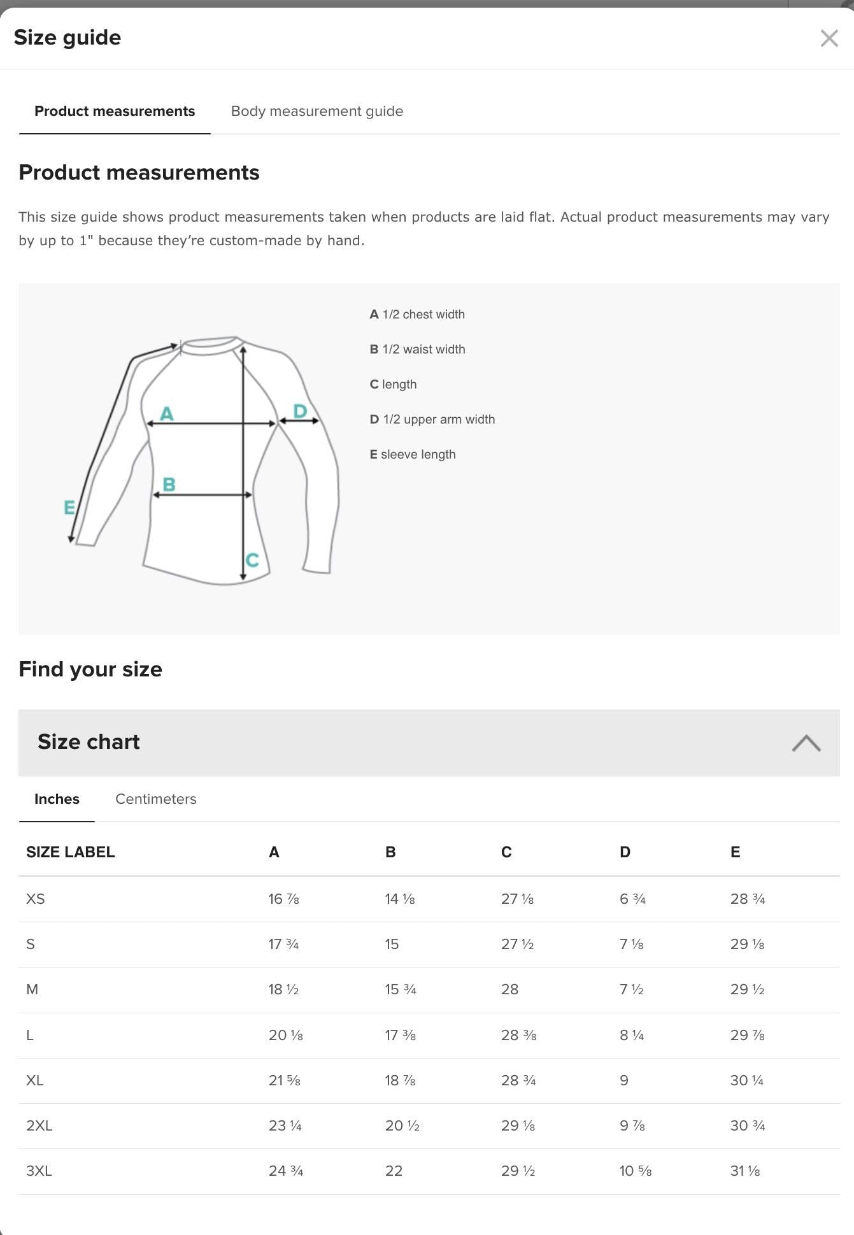Image resolution: width=854 pixels, height=1235 pixels.
Task: Click the column header E
Action: 736,852
